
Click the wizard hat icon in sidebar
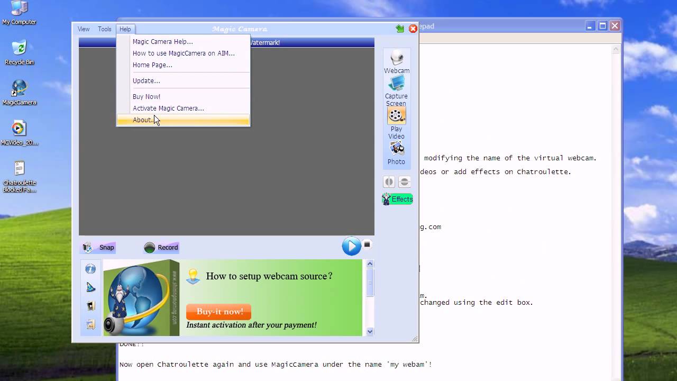click(x=90, y=287)
